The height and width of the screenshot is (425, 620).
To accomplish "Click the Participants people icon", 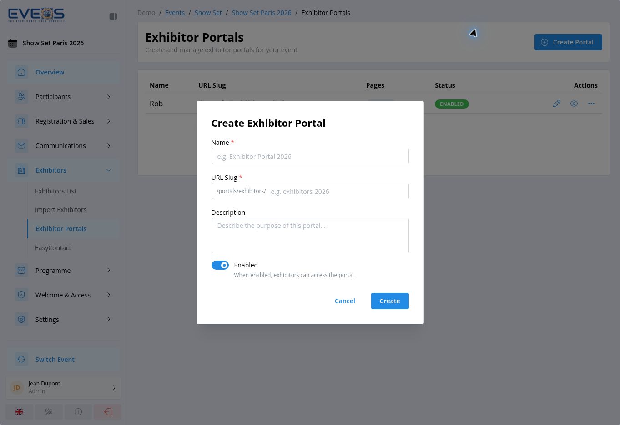I will tap(21, 97).
